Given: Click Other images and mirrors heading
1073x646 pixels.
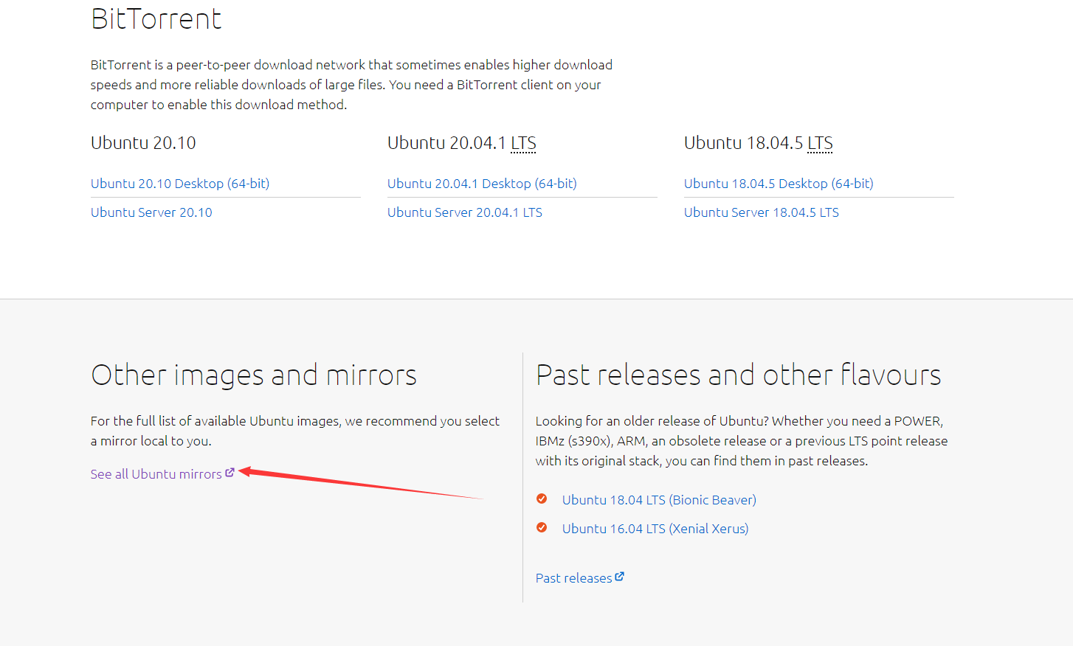Looking at the screenshot, I should (254, 375).
